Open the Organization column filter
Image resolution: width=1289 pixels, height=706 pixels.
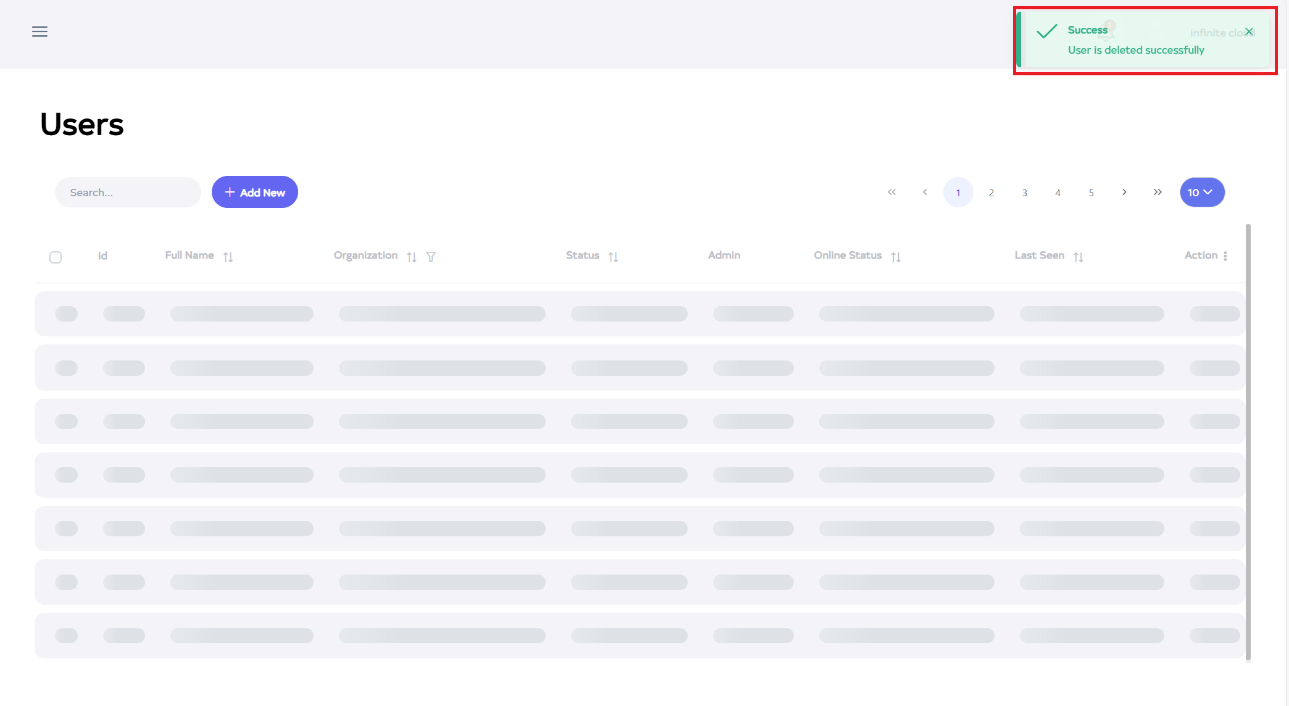(431, 257)
